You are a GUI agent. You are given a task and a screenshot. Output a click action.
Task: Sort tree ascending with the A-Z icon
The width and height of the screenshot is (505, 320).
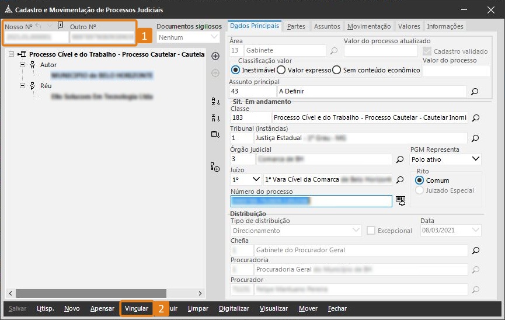pos(215,102)
